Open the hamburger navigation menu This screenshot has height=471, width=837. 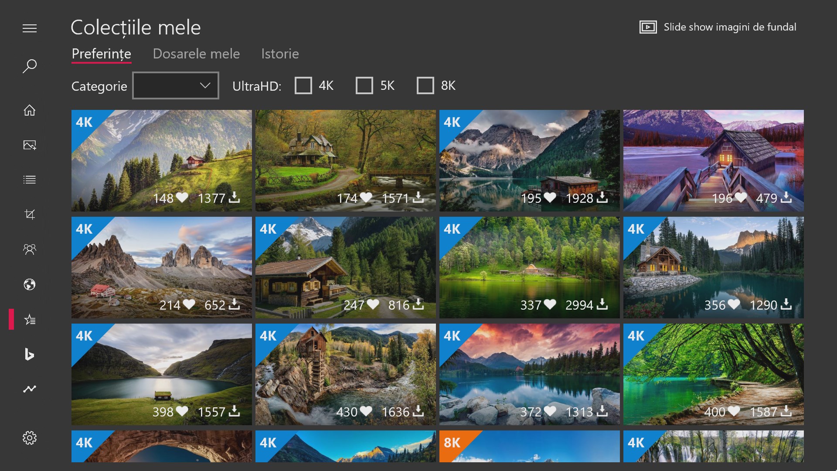(x=30, y=29)
